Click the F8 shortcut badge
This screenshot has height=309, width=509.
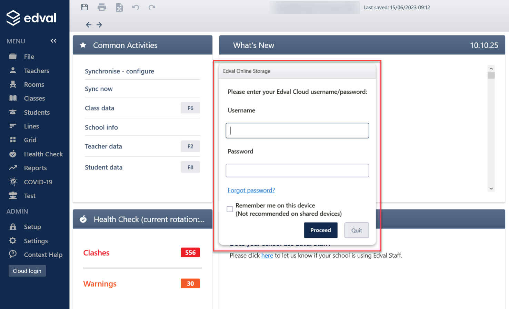pyautogui.click(x=190, y=167)
